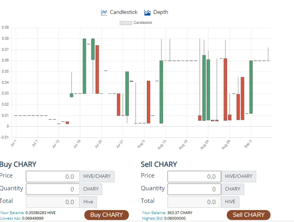
Task: Click the Jul 1 axis label
Action: pos(14,143)
